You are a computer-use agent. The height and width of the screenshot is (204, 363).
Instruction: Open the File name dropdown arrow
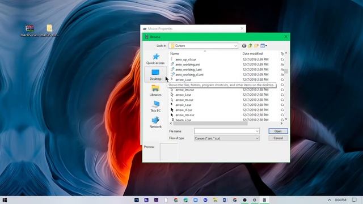tap(257, 131)
